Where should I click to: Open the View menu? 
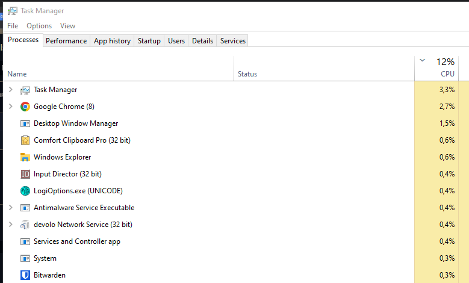(x=67, y=26)
